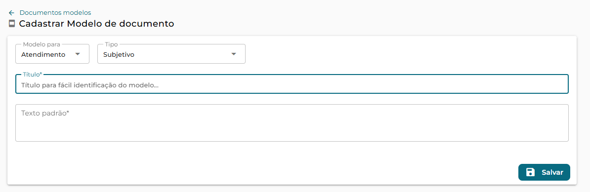Click the Texto padrão* placeholder text
The height and width of the screenshot is (192, 590).
pyautogui.click(x=45, y=113)
